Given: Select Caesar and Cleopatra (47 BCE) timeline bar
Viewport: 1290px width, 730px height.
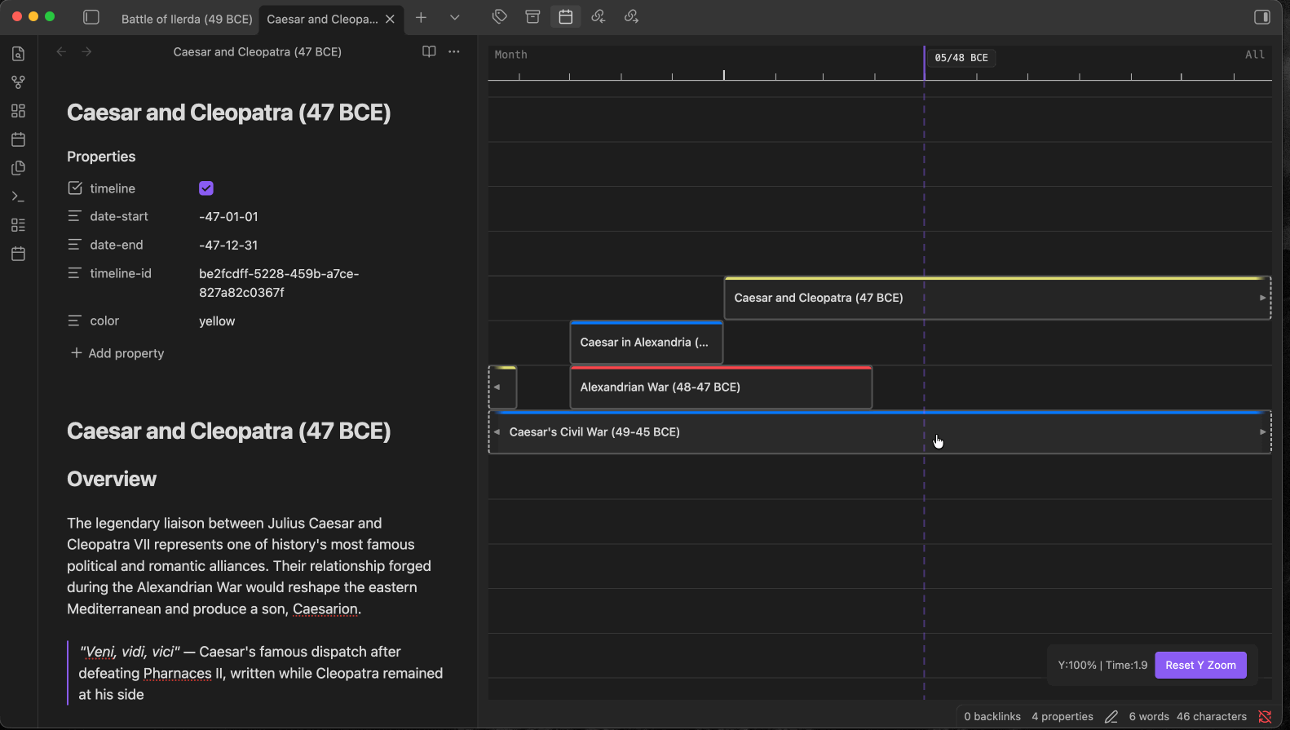Looking at the screenshot, I should pyautogui.click(x=997, y=298).
